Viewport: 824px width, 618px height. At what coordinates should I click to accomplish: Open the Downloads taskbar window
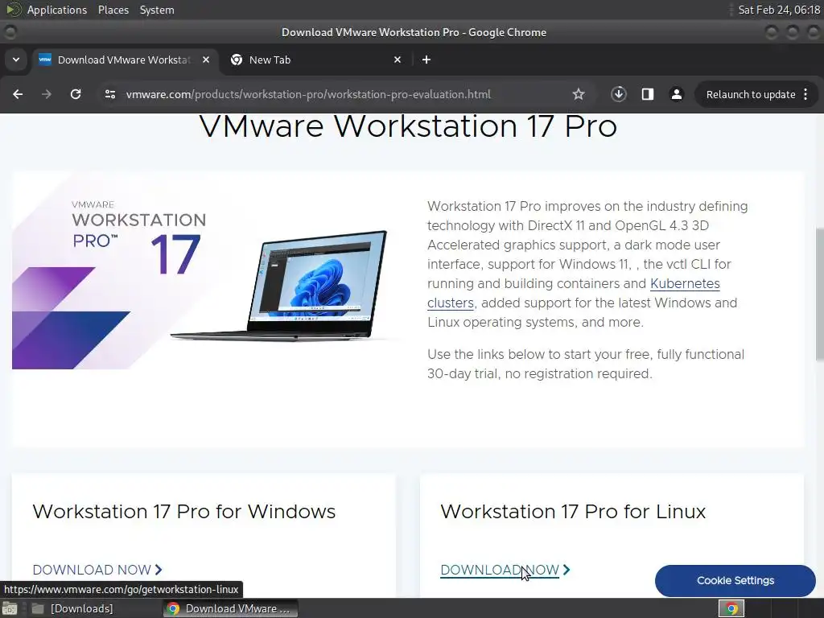coord(73,608)
